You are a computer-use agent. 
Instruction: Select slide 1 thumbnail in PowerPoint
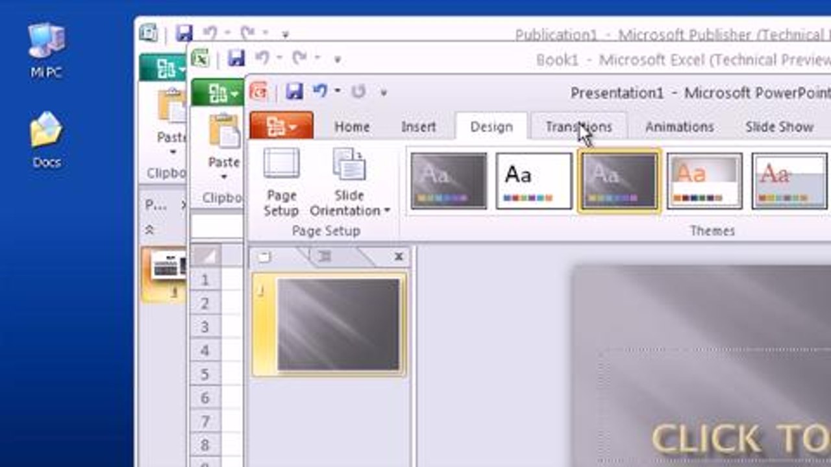pyautogui.click(x=338, y=324)
